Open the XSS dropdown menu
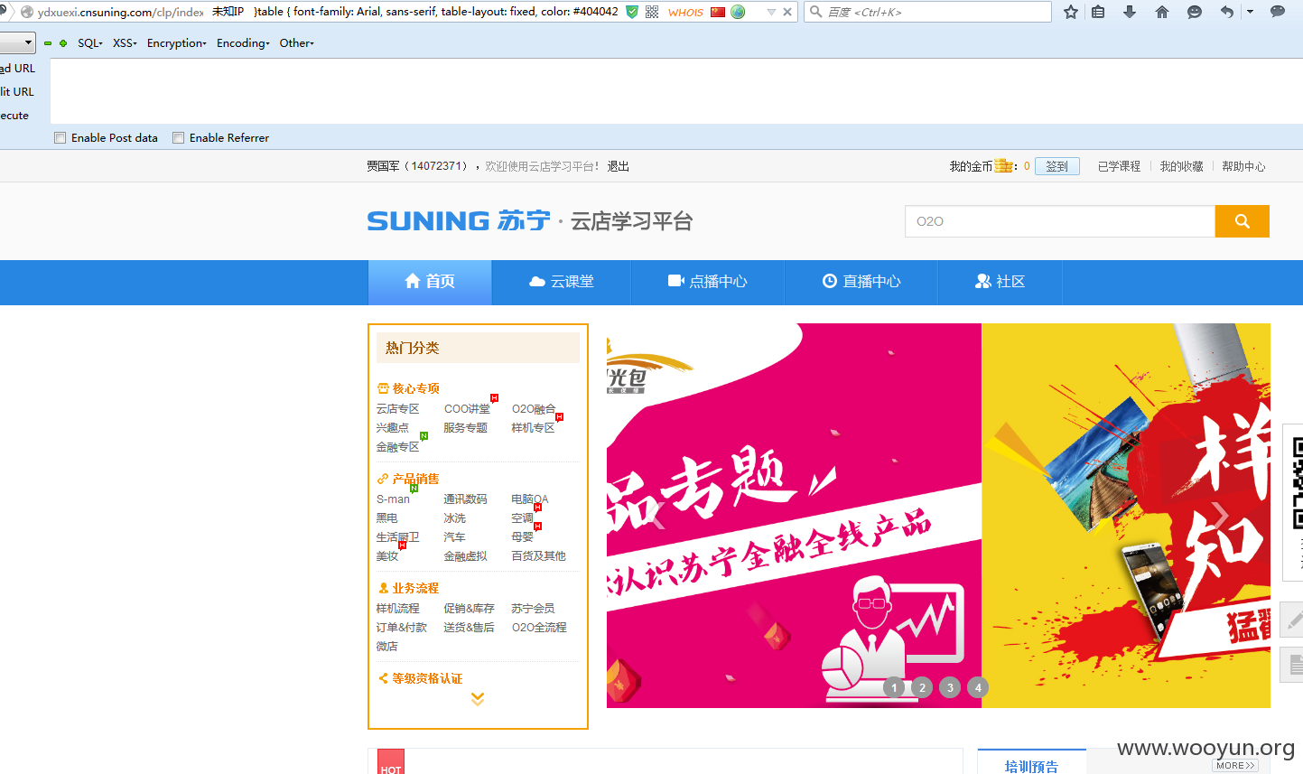This screenshot has width=1303, height=774. tap(125, 42)
